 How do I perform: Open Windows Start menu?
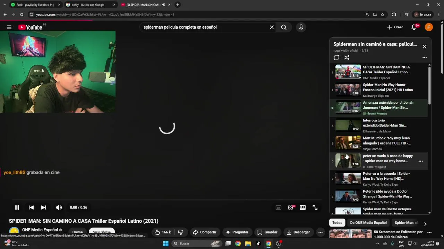[x=166, y=243]
